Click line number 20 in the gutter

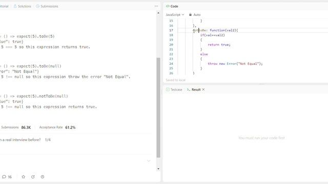171,44
